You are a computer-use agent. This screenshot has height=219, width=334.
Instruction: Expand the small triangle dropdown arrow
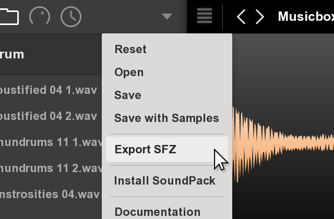pyautogui.click(x=167, y=16)
